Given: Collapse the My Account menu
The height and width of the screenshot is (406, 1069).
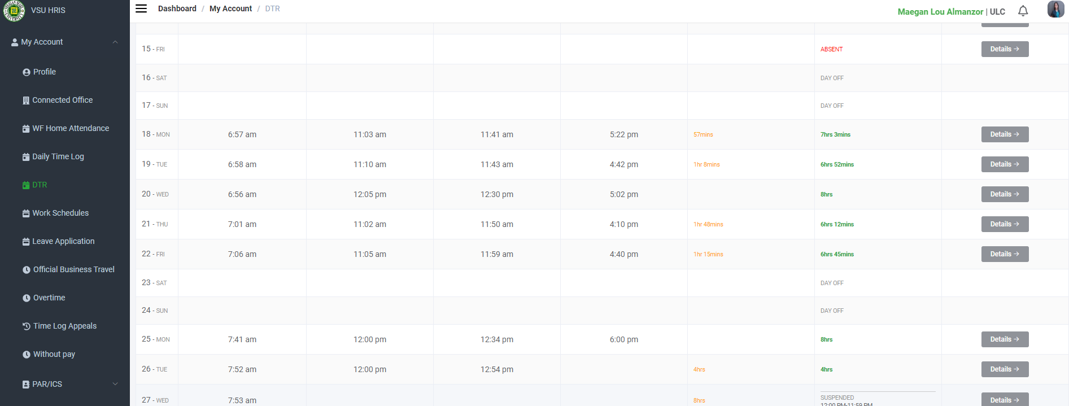Looking at the screenshot, I should [x=115, y=42].
